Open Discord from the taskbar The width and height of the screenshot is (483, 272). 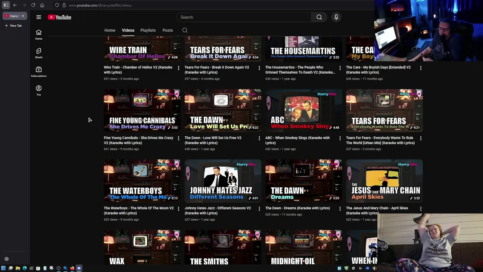click(79, 268)
